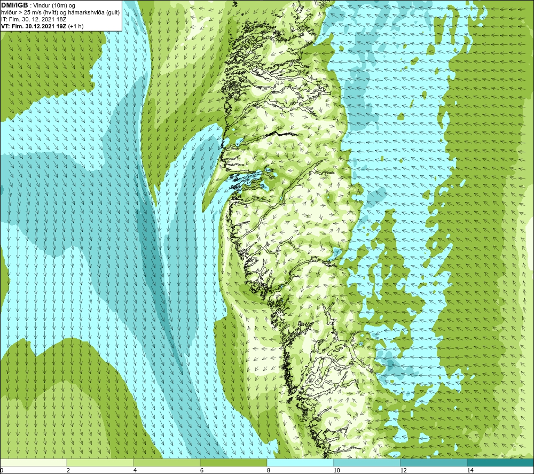This screenshot has width=534, height=474.
Task: Click the scale label '10'
Action: (336, 470)
